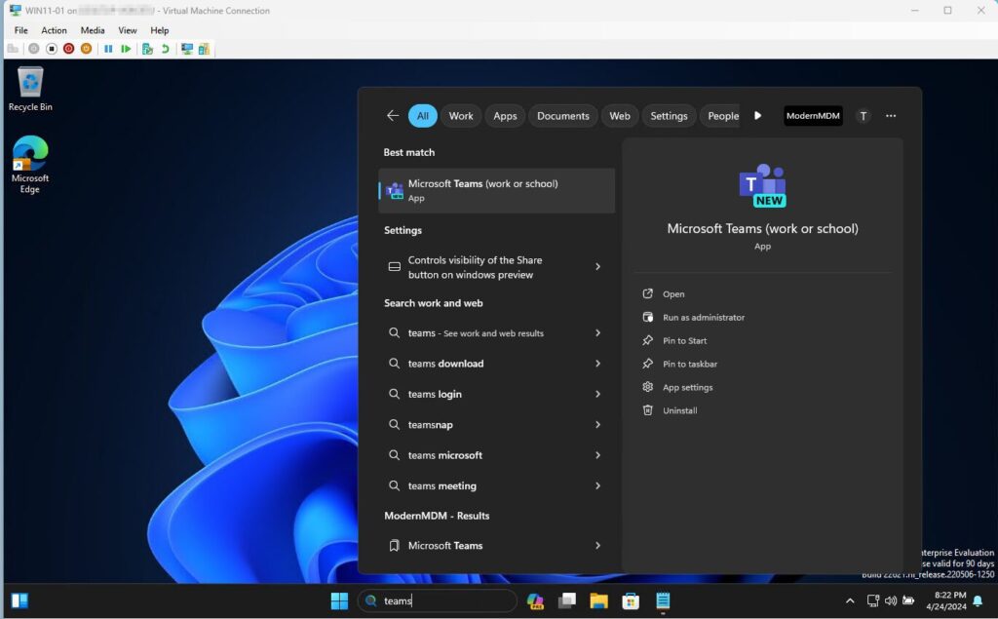Click the Windows Start button

(339, 600)
